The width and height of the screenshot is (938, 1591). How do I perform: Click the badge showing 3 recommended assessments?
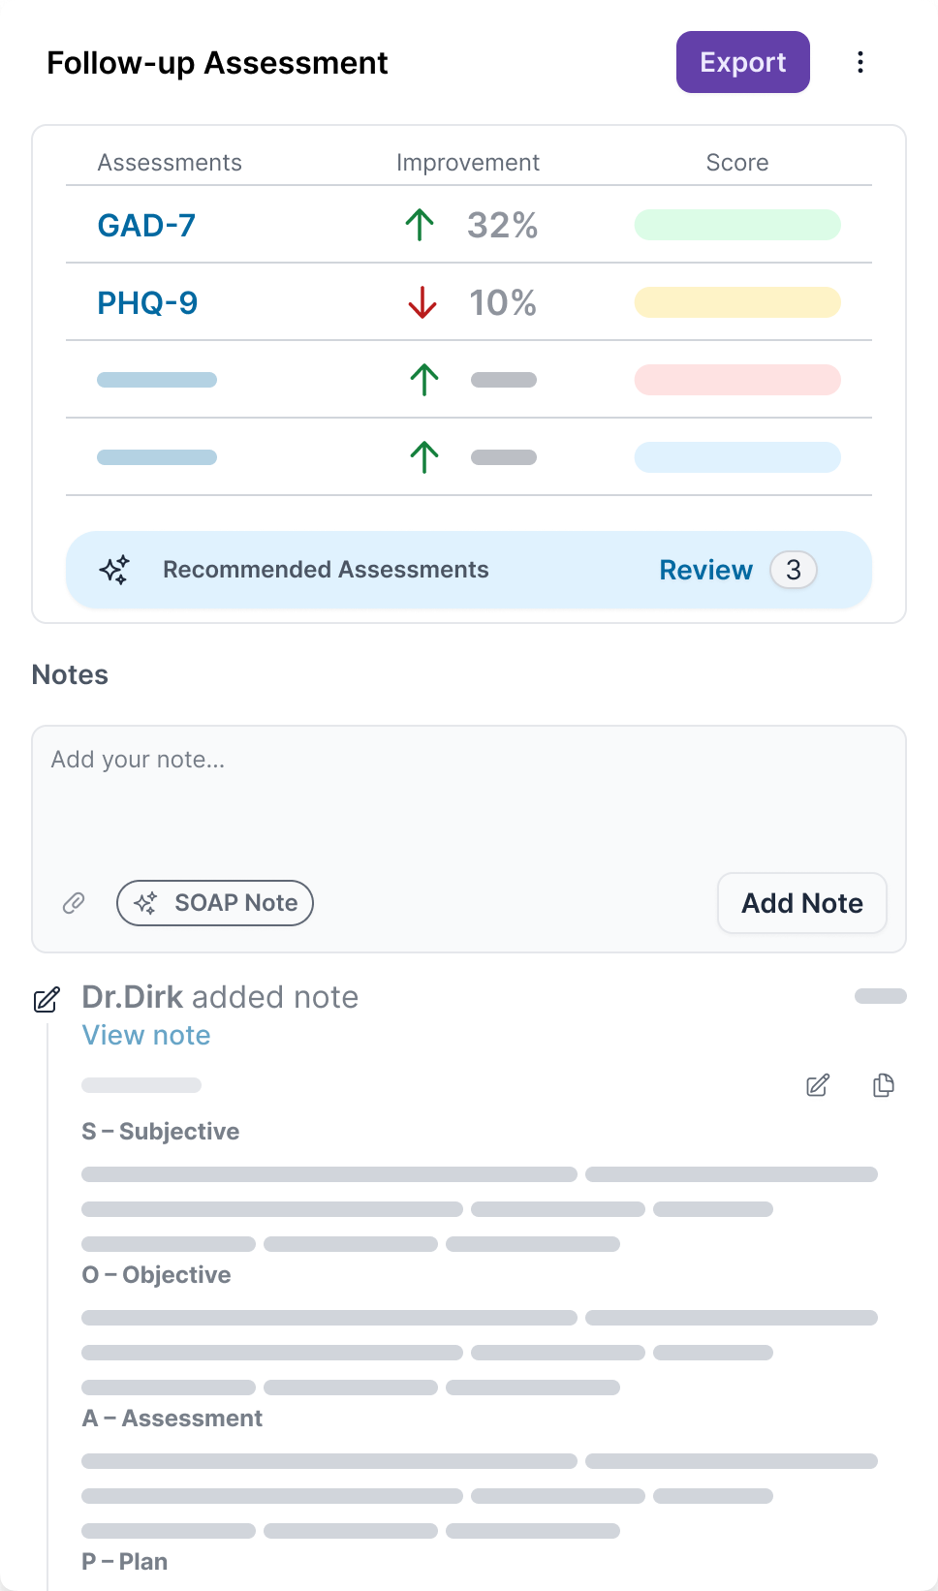pos(794,570)
